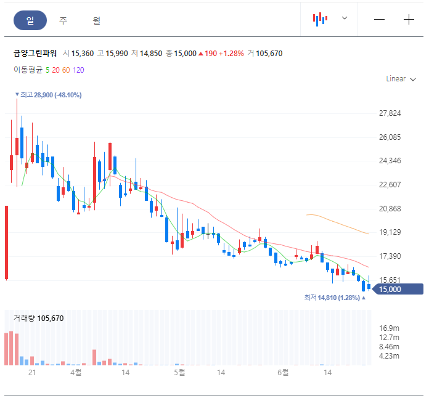Screen dimensions: 429x406
Task: Select the daily 일 chart tab
Action: point(30,20)
